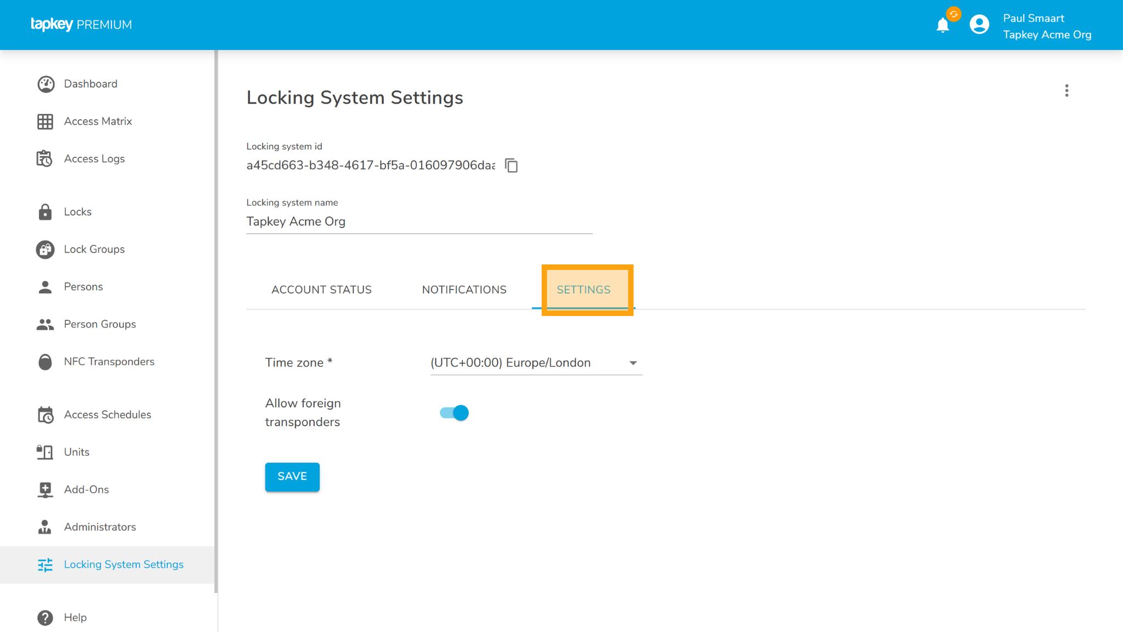Click the sidebar vertical scrollbar

pyautogui.click(x=216, y=321)
